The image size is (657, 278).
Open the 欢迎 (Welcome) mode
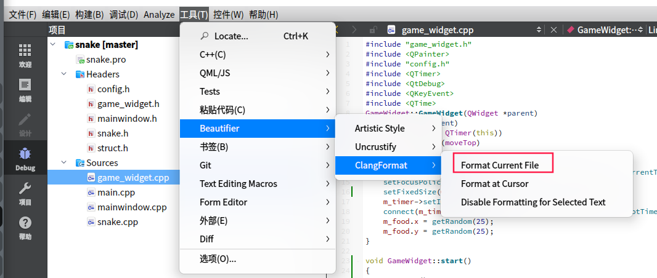coord(25,56)
